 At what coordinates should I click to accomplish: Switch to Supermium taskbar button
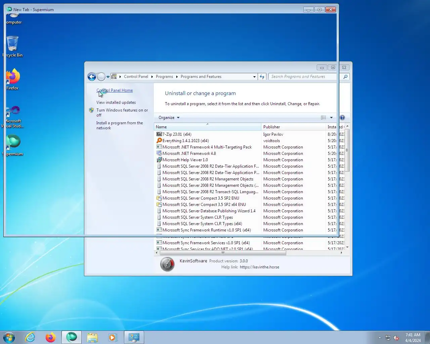tap(72, 337)
